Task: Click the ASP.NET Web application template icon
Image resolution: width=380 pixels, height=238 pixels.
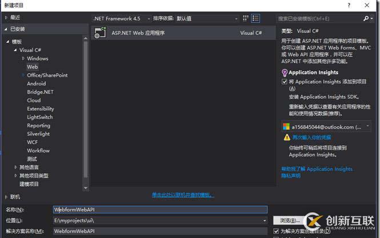Action: pyautogui.click(x=100, y=33)
